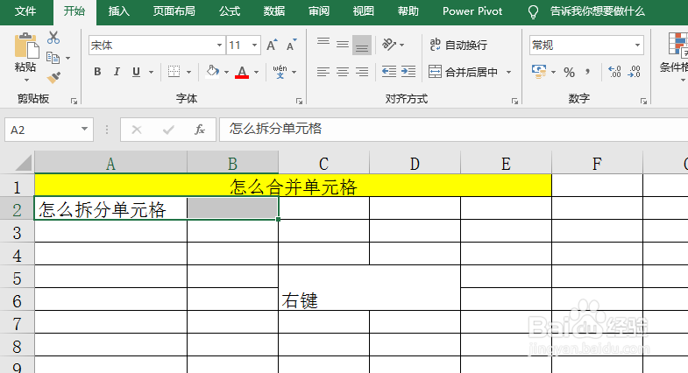Click the cancel X in formula bar
This screenshot has width=688, height=373.
coord(137,130)
